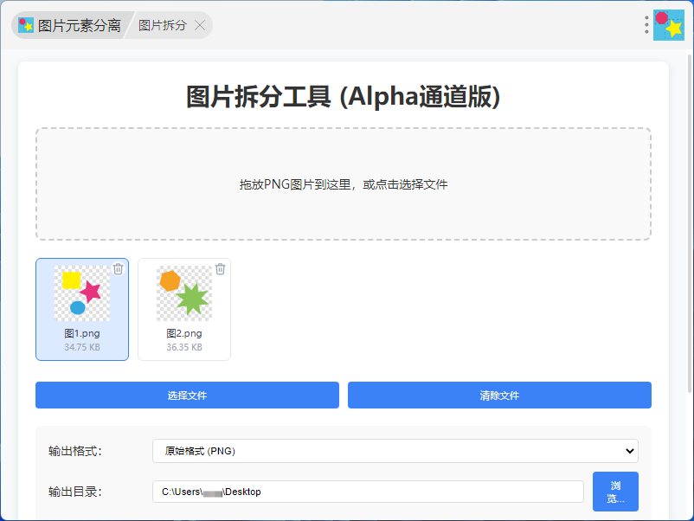The image size is (694, 521).
Task: Click the 图2.png file name label
Action: 184,333
